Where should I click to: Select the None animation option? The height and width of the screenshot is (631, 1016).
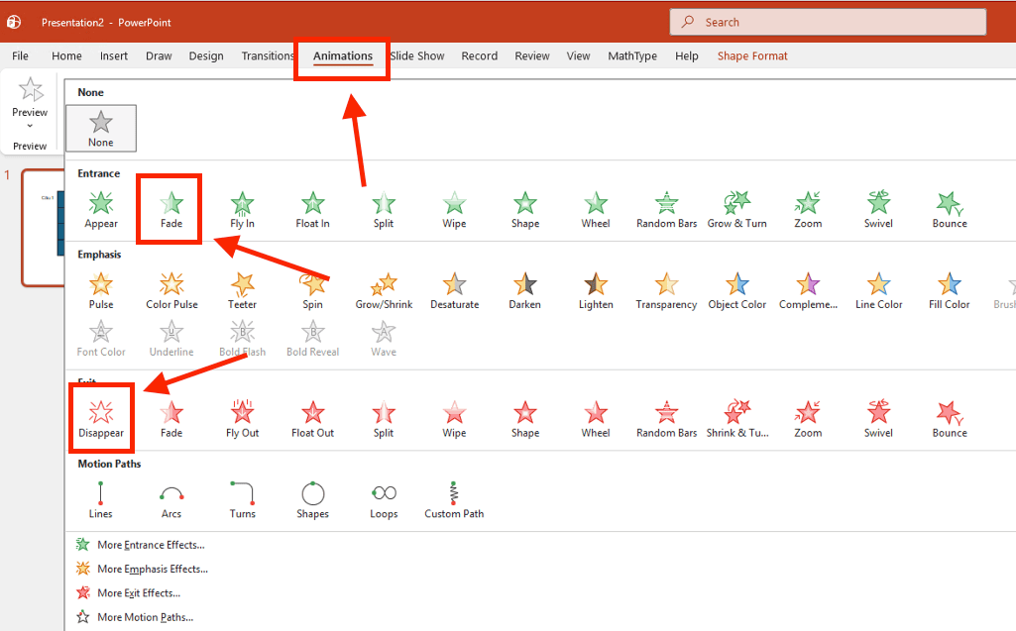(101, 128)
